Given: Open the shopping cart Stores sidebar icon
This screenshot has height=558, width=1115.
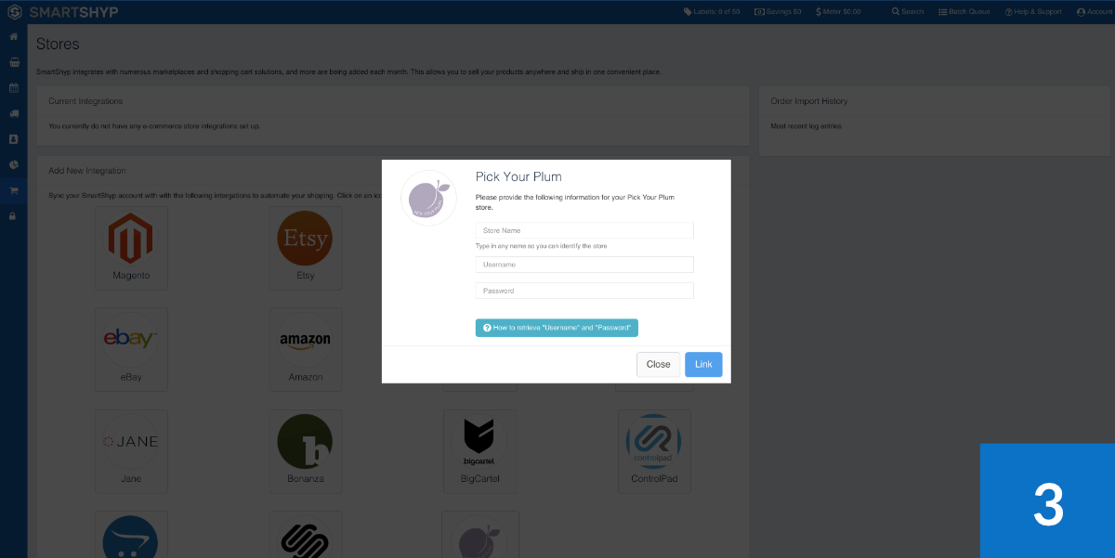Looking at the screenshot, I should [14, 190].
